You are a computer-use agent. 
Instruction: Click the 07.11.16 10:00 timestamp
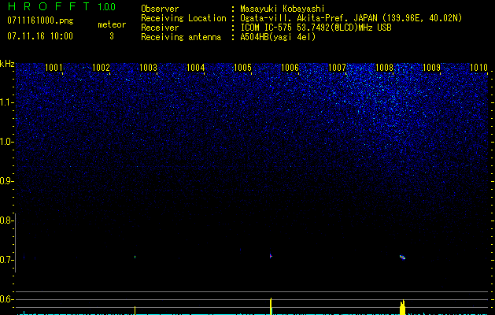coord(39,36)
